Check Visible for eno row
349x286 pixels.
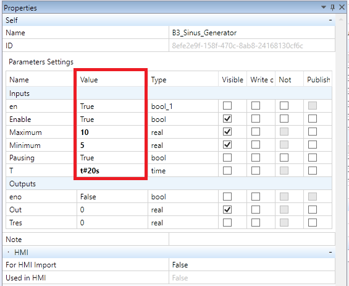pos(227,196)
